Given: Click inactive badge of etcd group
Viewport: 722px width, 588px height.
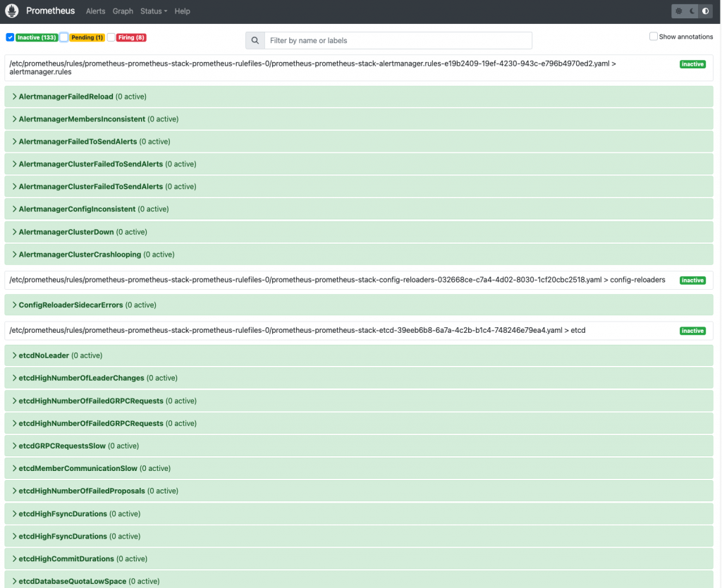Looking at the screenshot, I should click(x=692, y=331).
